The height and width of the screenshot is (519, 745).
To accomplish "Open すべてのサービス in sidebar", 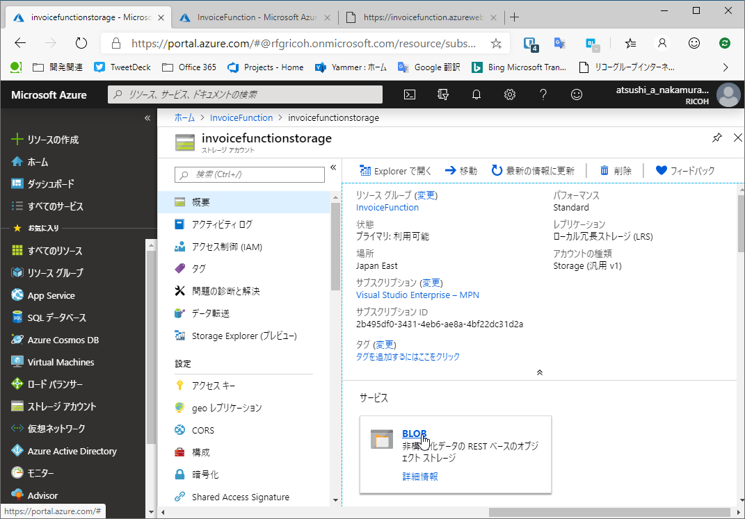I will click(x=47, y=206).
